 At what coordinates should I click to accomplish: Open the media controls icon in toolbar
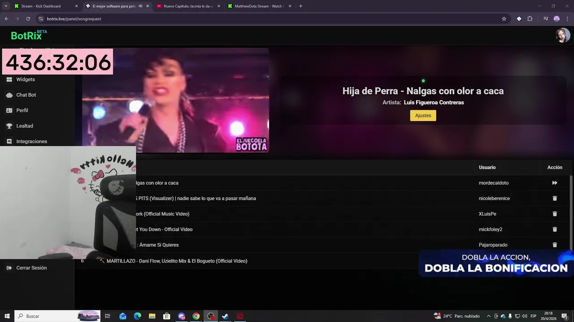546,19
